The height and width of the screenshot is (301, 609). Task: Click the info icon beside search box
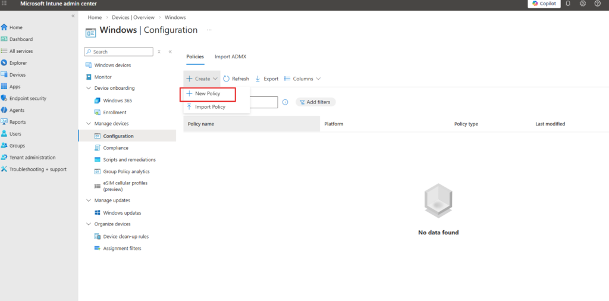click(285, 102)
